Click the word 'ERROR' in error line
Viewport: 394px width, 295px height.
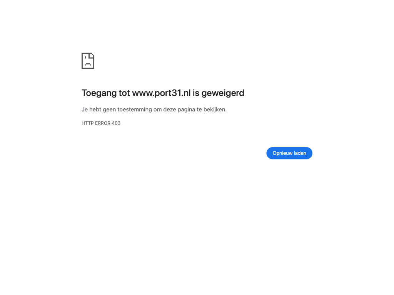(x=102, y=123)
